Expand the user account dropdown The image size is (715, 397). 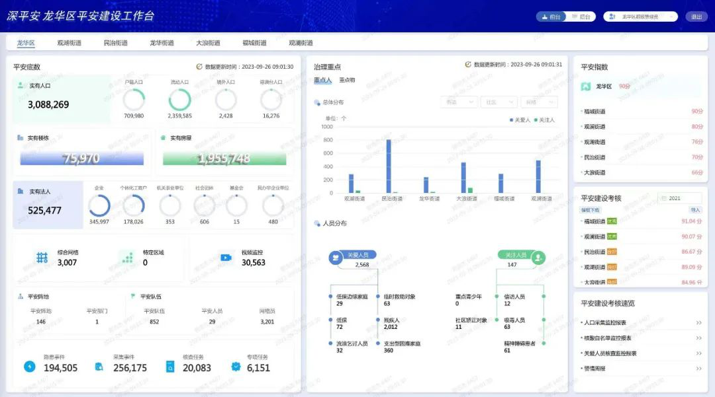pos(640,17)
